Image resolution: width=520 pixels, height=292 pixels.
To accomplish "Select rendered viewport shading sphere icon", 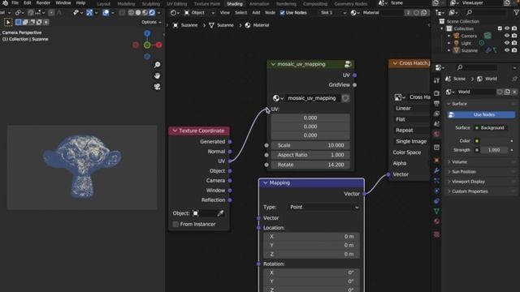I will click(x=152, y=13).
